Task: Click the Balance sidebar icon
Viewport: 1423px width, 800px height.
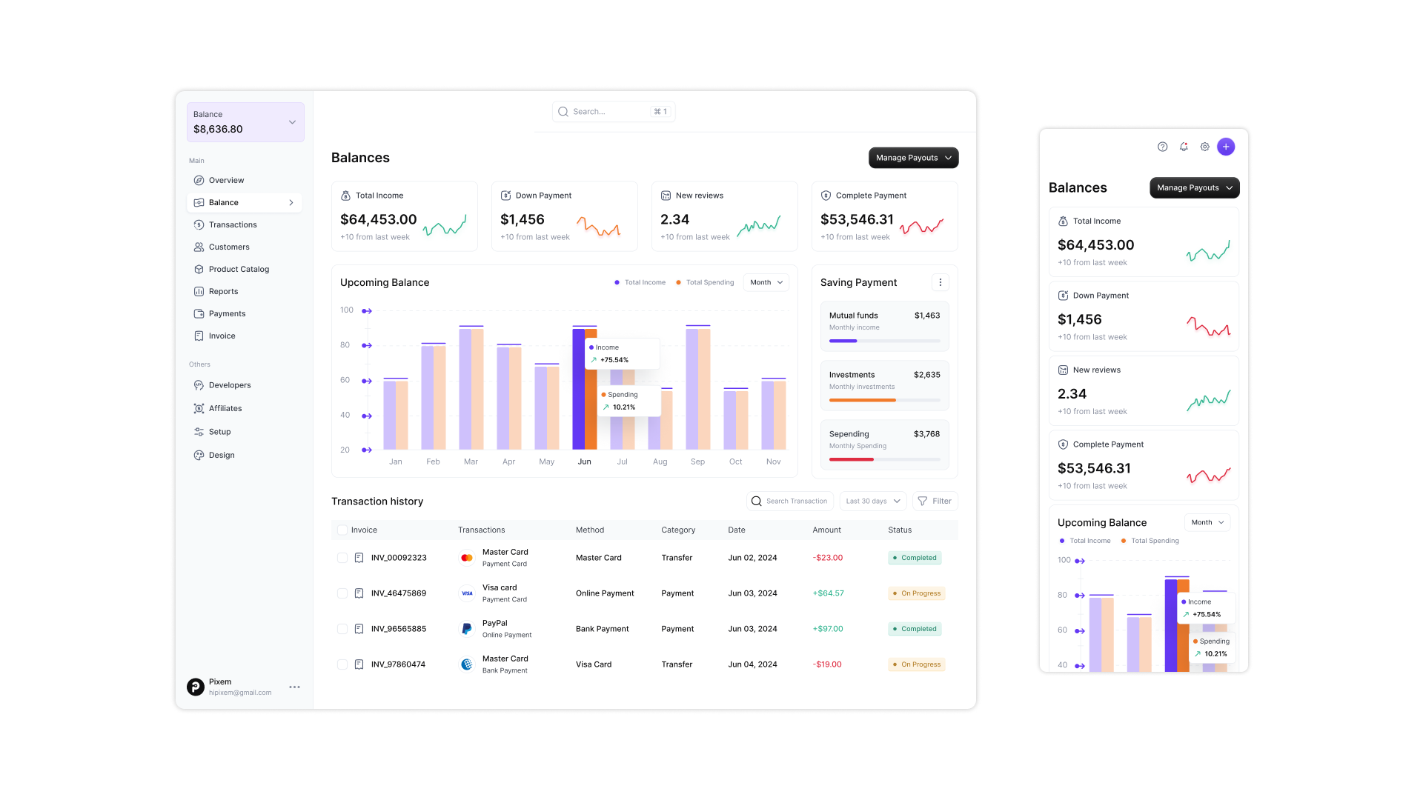Action: [199, 202]
